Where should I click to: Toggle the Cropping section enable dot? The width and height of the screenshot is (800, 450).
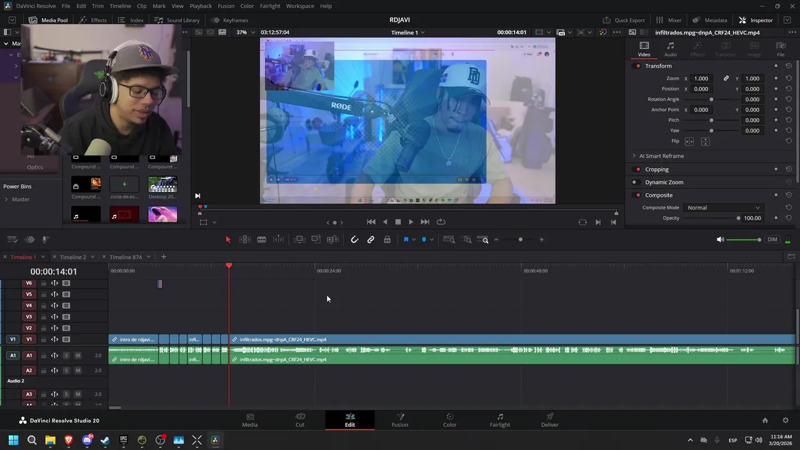tap(638, 169)
